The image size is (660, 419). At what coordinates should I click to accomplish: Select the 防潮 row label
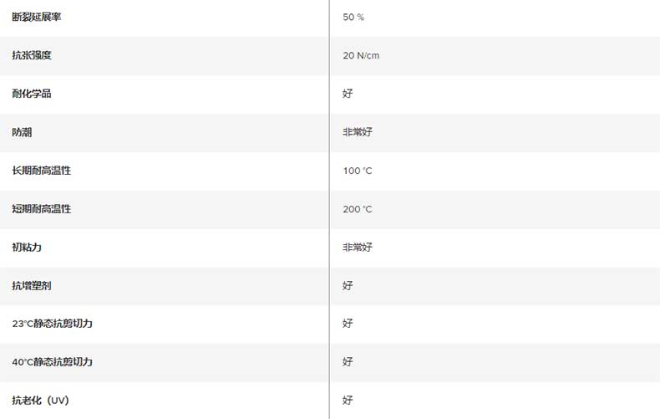click(x=22, y=132)
